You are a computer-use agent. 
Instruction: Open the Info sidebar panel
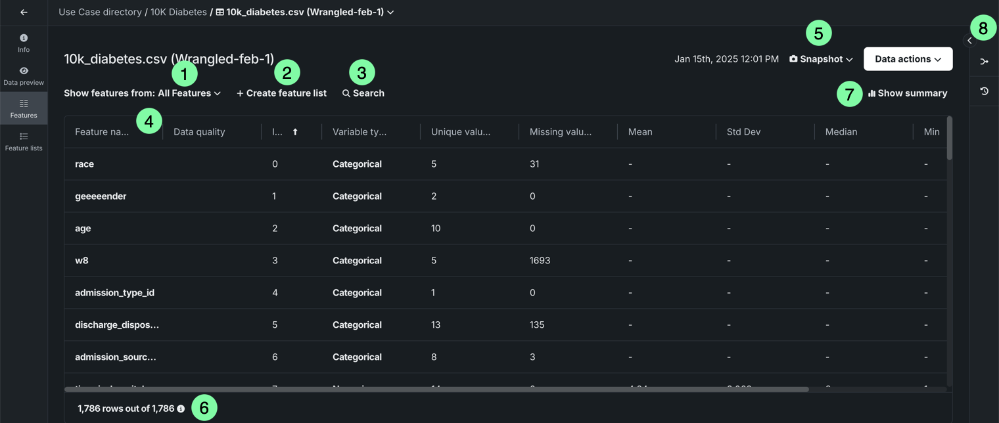click(24, 43)
